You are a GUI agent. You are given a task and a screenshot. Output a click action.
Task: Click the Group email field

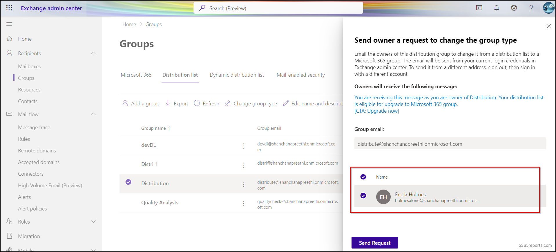450,143
